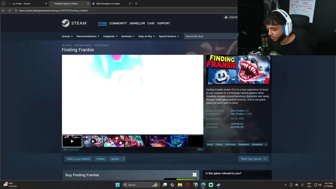Click the Parkour tag
The height and width of the screenshot is (189, 336).
click(x=219, y=144)
